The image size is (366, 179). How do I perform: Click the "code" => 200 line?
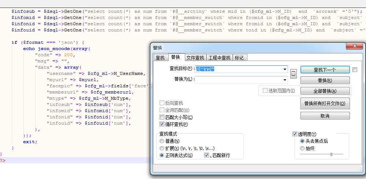tap(55, 55)
